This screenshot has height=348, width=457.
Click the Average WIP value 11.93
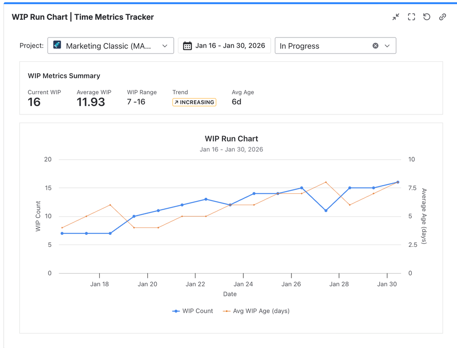pyautogui.click(x=91, y=102)
